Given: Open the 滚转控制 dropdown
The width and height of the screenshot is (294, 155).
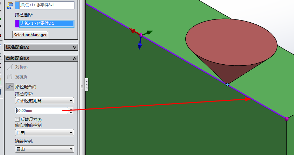Looking at the screenshot, I should tap(44, 149).
